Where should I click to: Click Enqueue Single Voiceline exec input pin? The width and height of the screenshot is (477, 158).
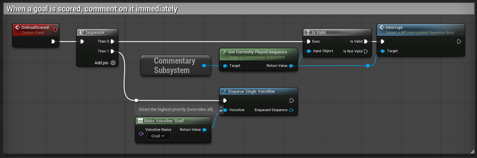pyautogui.click(x=225, y=100)
